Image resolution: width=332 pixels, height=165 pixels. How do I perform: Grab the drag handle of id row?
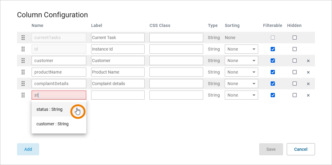23,49
